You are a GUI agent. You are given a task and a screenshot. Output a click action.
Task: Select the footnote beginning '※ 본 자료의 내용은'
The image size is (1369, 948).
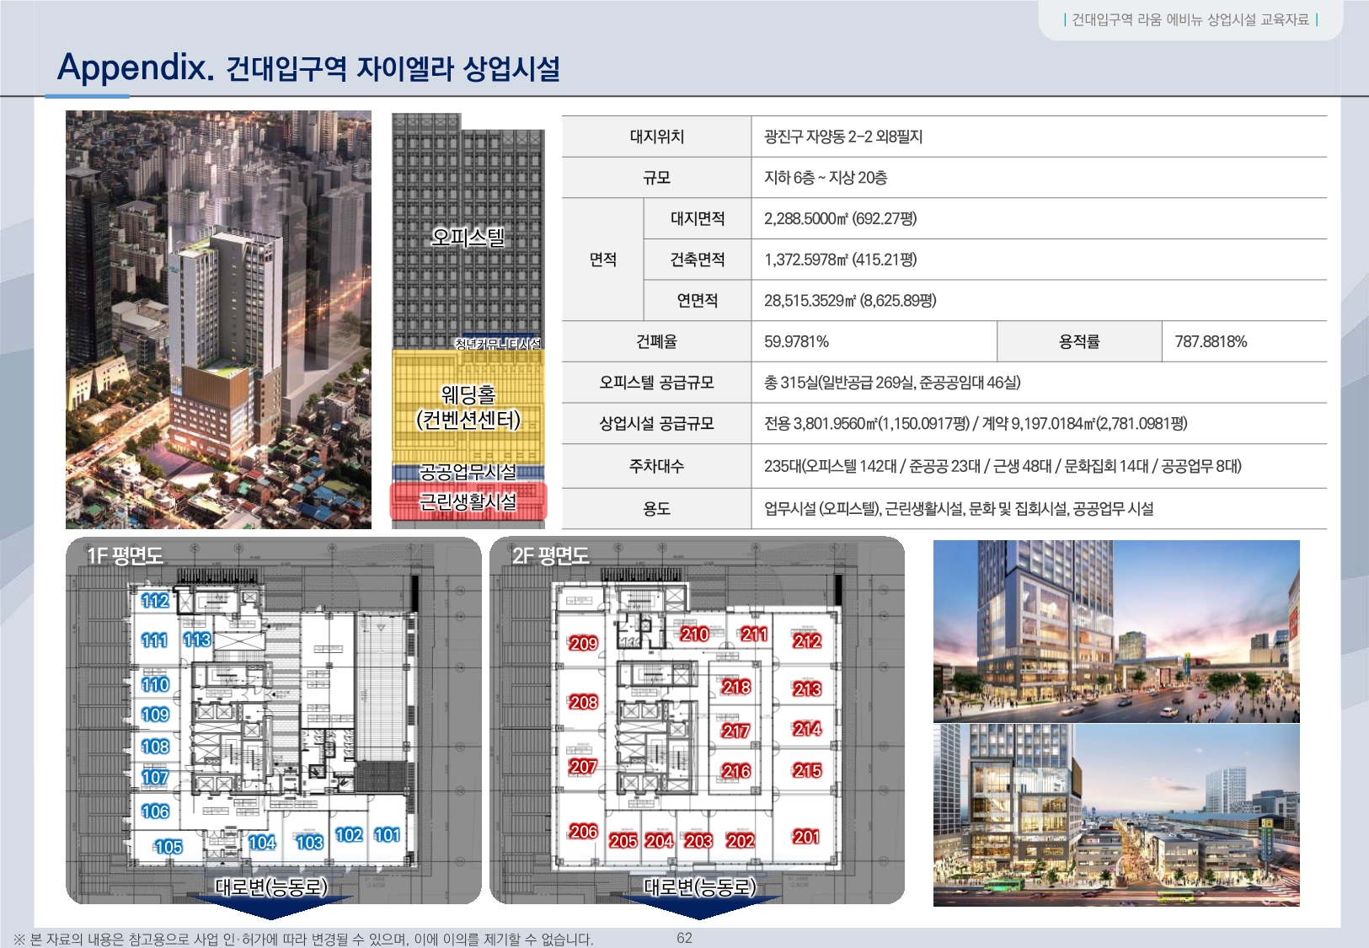click(x=303, y=939)
